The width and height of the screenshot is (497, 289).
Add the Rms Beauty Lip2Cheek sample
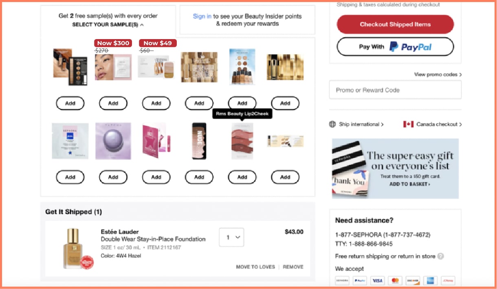(x=242, y=177)
